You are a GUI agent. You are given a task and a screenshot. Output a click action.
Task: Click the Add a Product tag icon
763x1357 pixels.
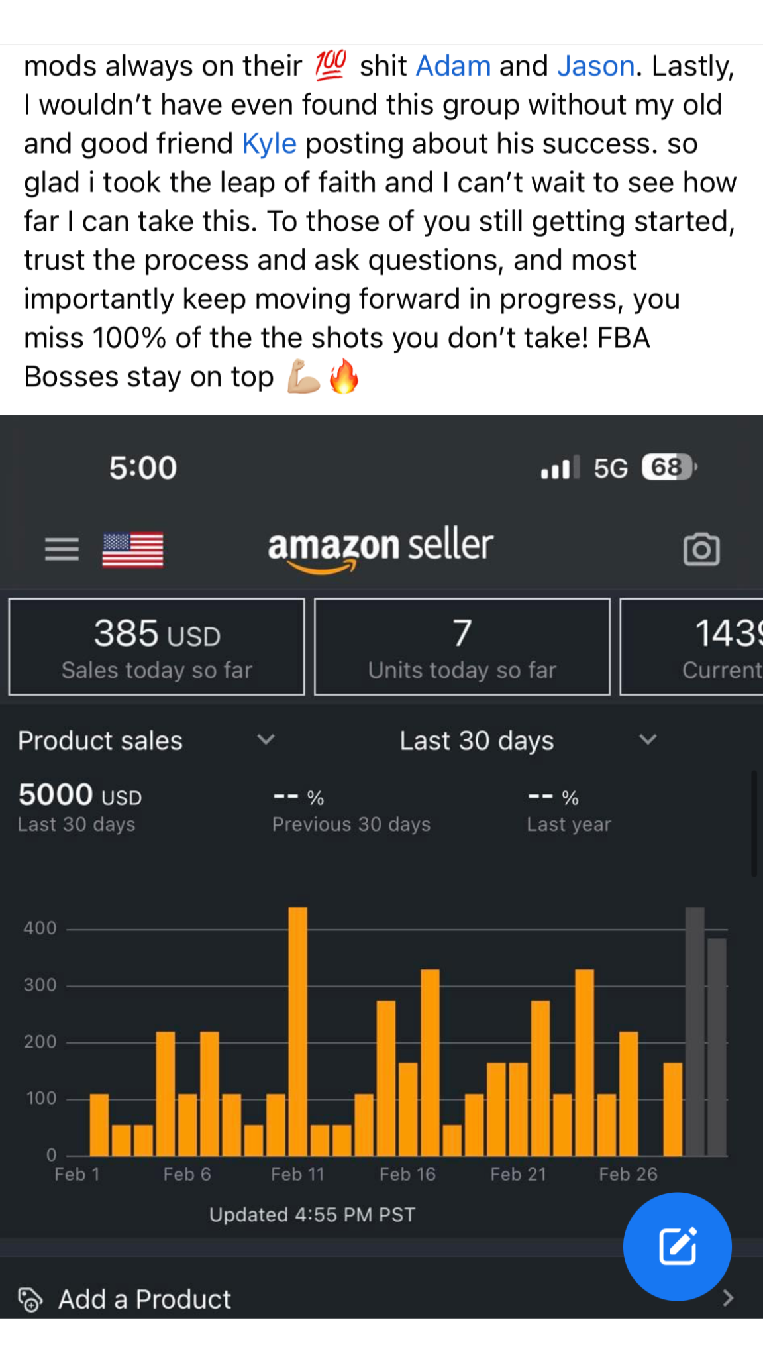[x=30, y=1299]
